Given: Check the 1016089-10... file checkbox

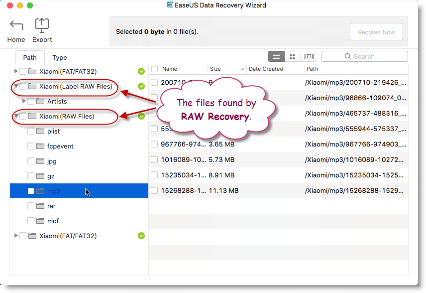Looking at the screenshot, I should point(154,159).
